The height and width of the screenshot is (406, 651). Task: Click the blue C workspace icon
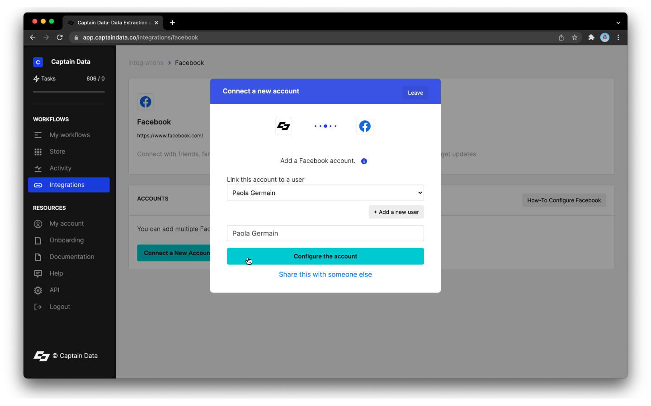click(38, 62)
